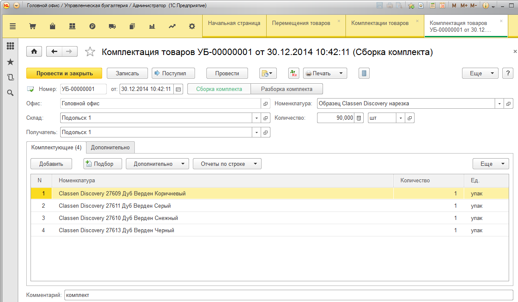Open Отчеты по строке dropdown
518x302 pixels.
click(227, 164)
